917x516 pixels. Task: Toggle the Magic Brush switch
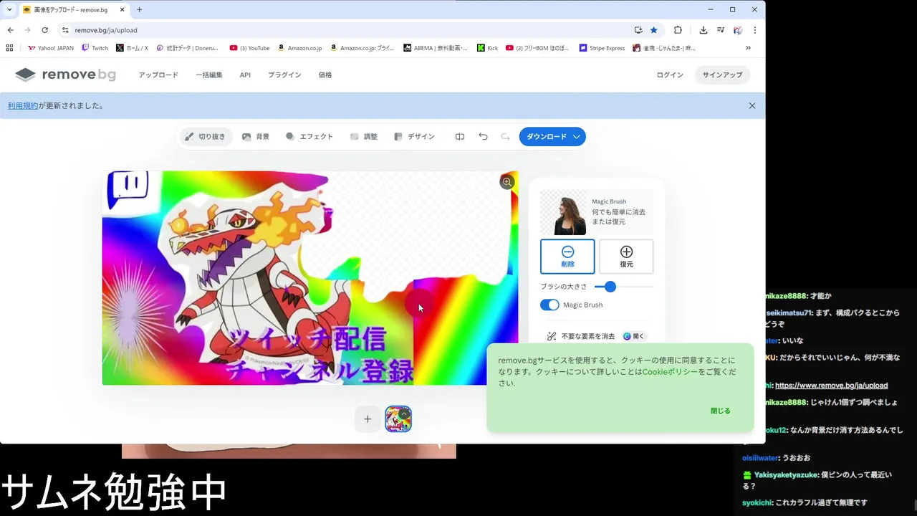click(549, 305)
